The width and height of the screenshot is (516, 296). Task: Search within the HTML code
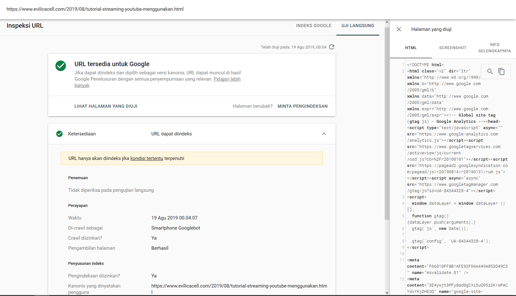490,71
